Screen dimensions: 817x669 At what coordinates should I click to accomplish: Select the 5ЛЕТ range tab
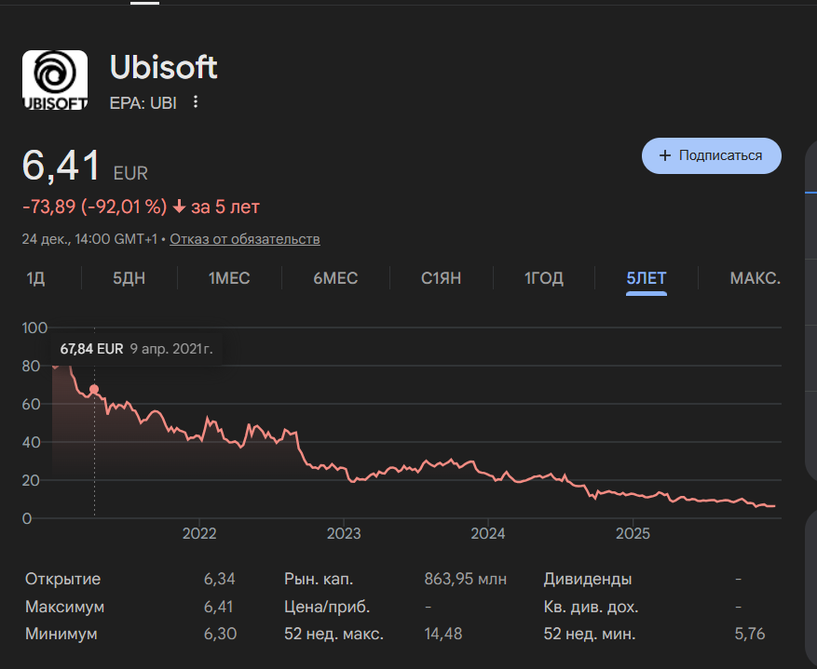(x=647, y=278)
